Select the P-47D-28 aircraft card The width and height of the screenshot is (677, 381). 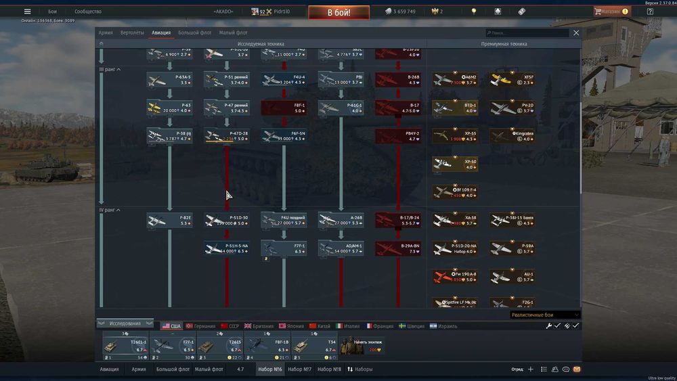click(226, 136)
